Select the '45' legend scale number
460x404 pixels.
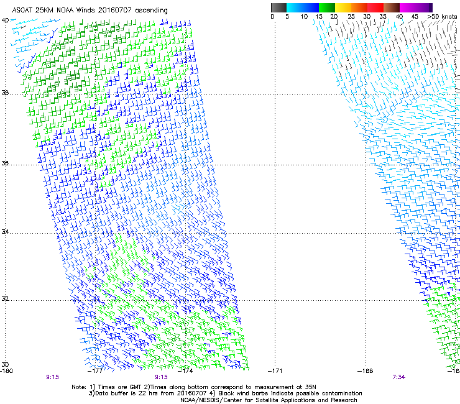[415, 17]
